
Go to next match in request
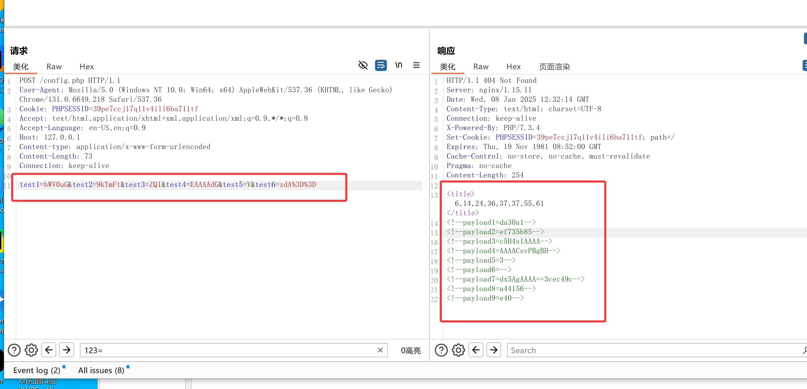67,350
